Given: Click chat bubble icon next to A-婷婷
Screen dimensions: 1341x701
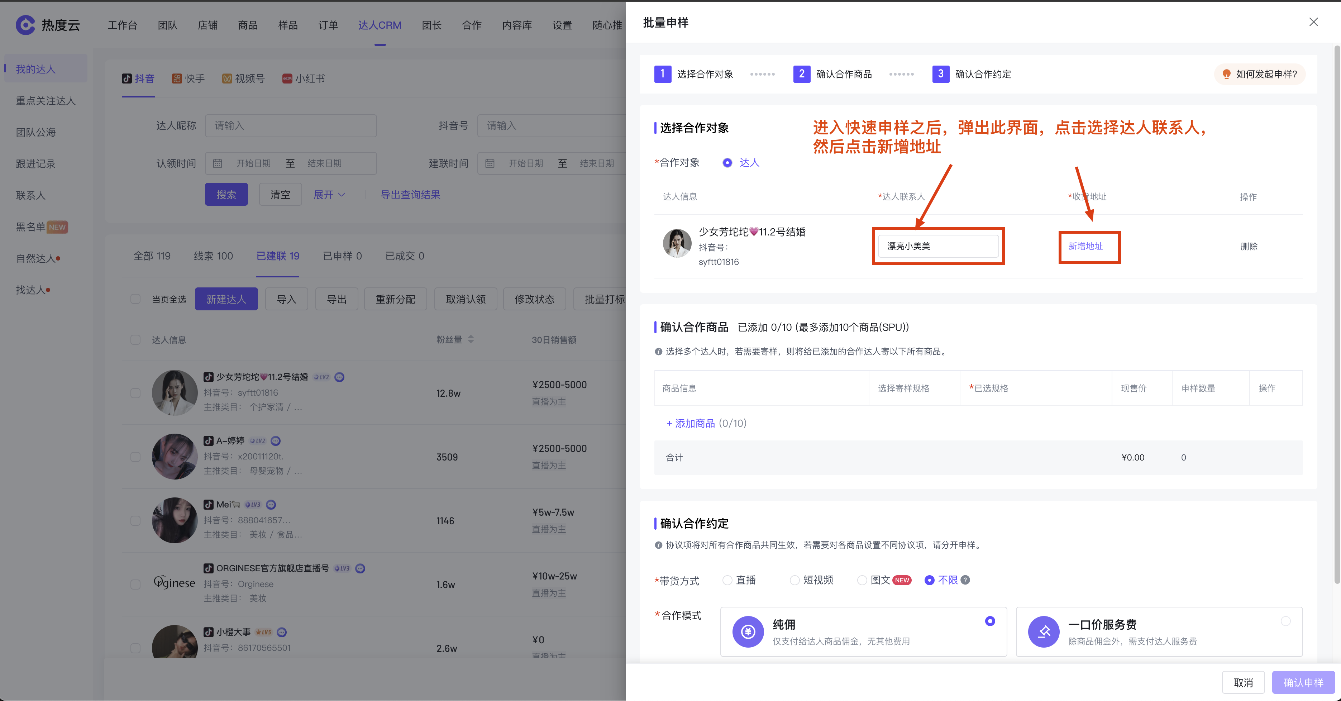Looking at the screenshot, I should (x=276, y=441).
